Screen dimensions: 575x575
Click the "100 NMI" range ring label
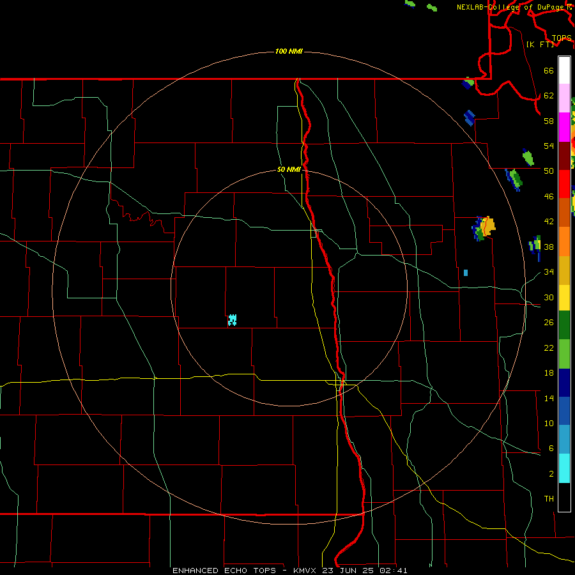pyautogui.click(x=289, y=51)
